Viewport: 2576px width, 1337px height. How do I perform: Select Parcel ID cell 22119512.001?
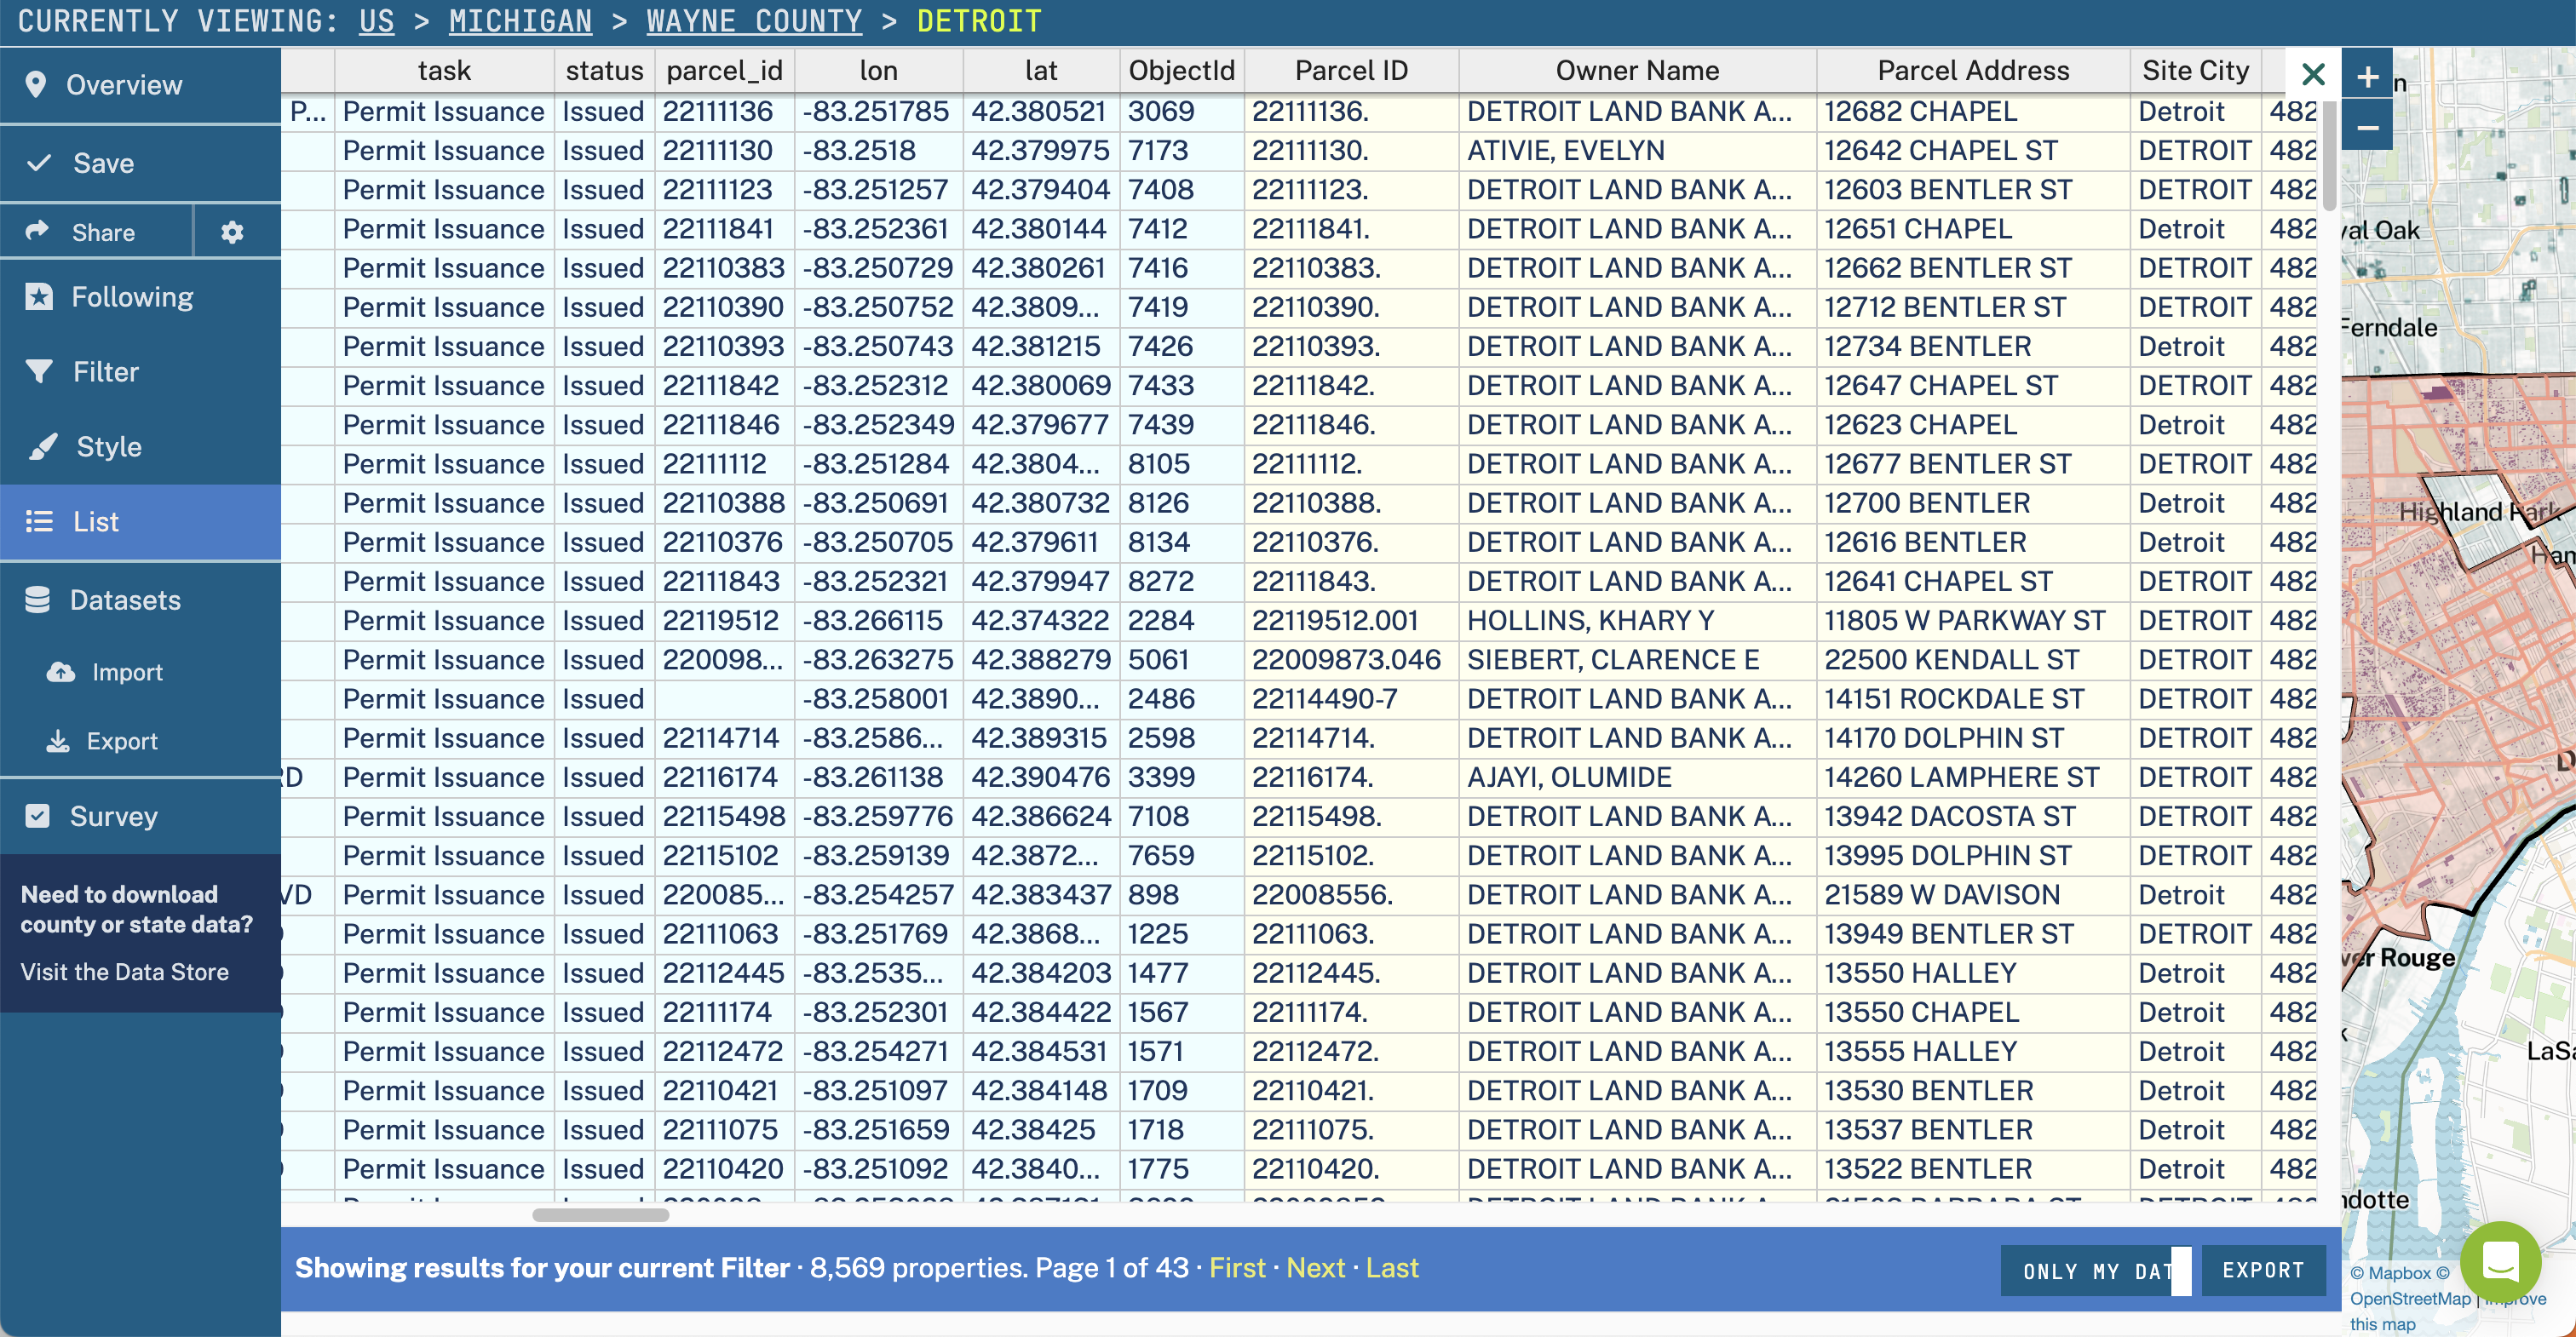click(x=1351, y=621)
